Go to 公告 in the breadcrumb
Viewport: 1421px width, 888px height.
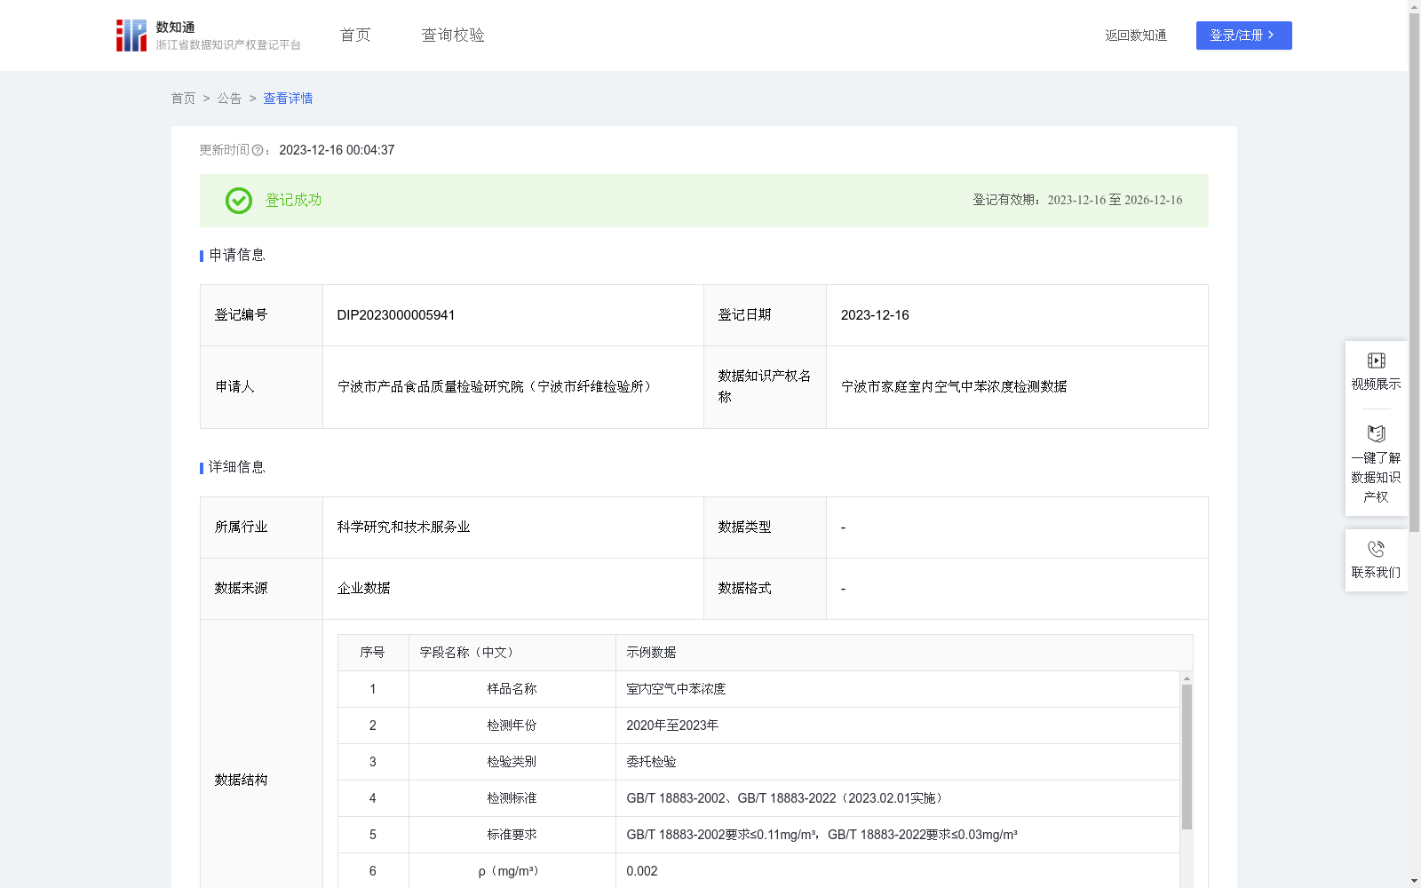pyautogui.click(x=229, y=99)
